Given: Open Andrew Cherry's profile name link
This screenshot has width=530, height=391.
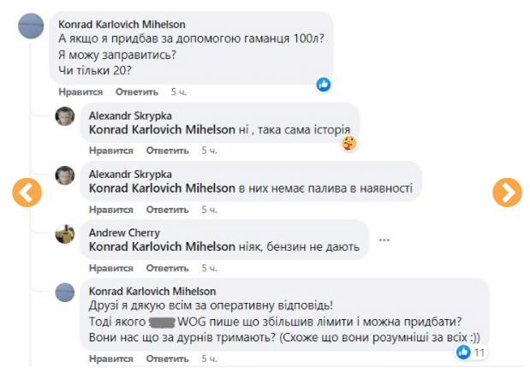Looking at the screenshot, I should pyautogui.click(x=124, y=233).
